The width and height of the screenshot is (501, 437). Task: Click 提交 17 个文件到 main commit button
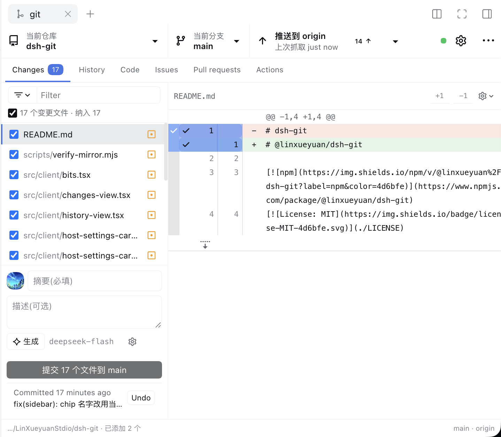click(84, 370)
